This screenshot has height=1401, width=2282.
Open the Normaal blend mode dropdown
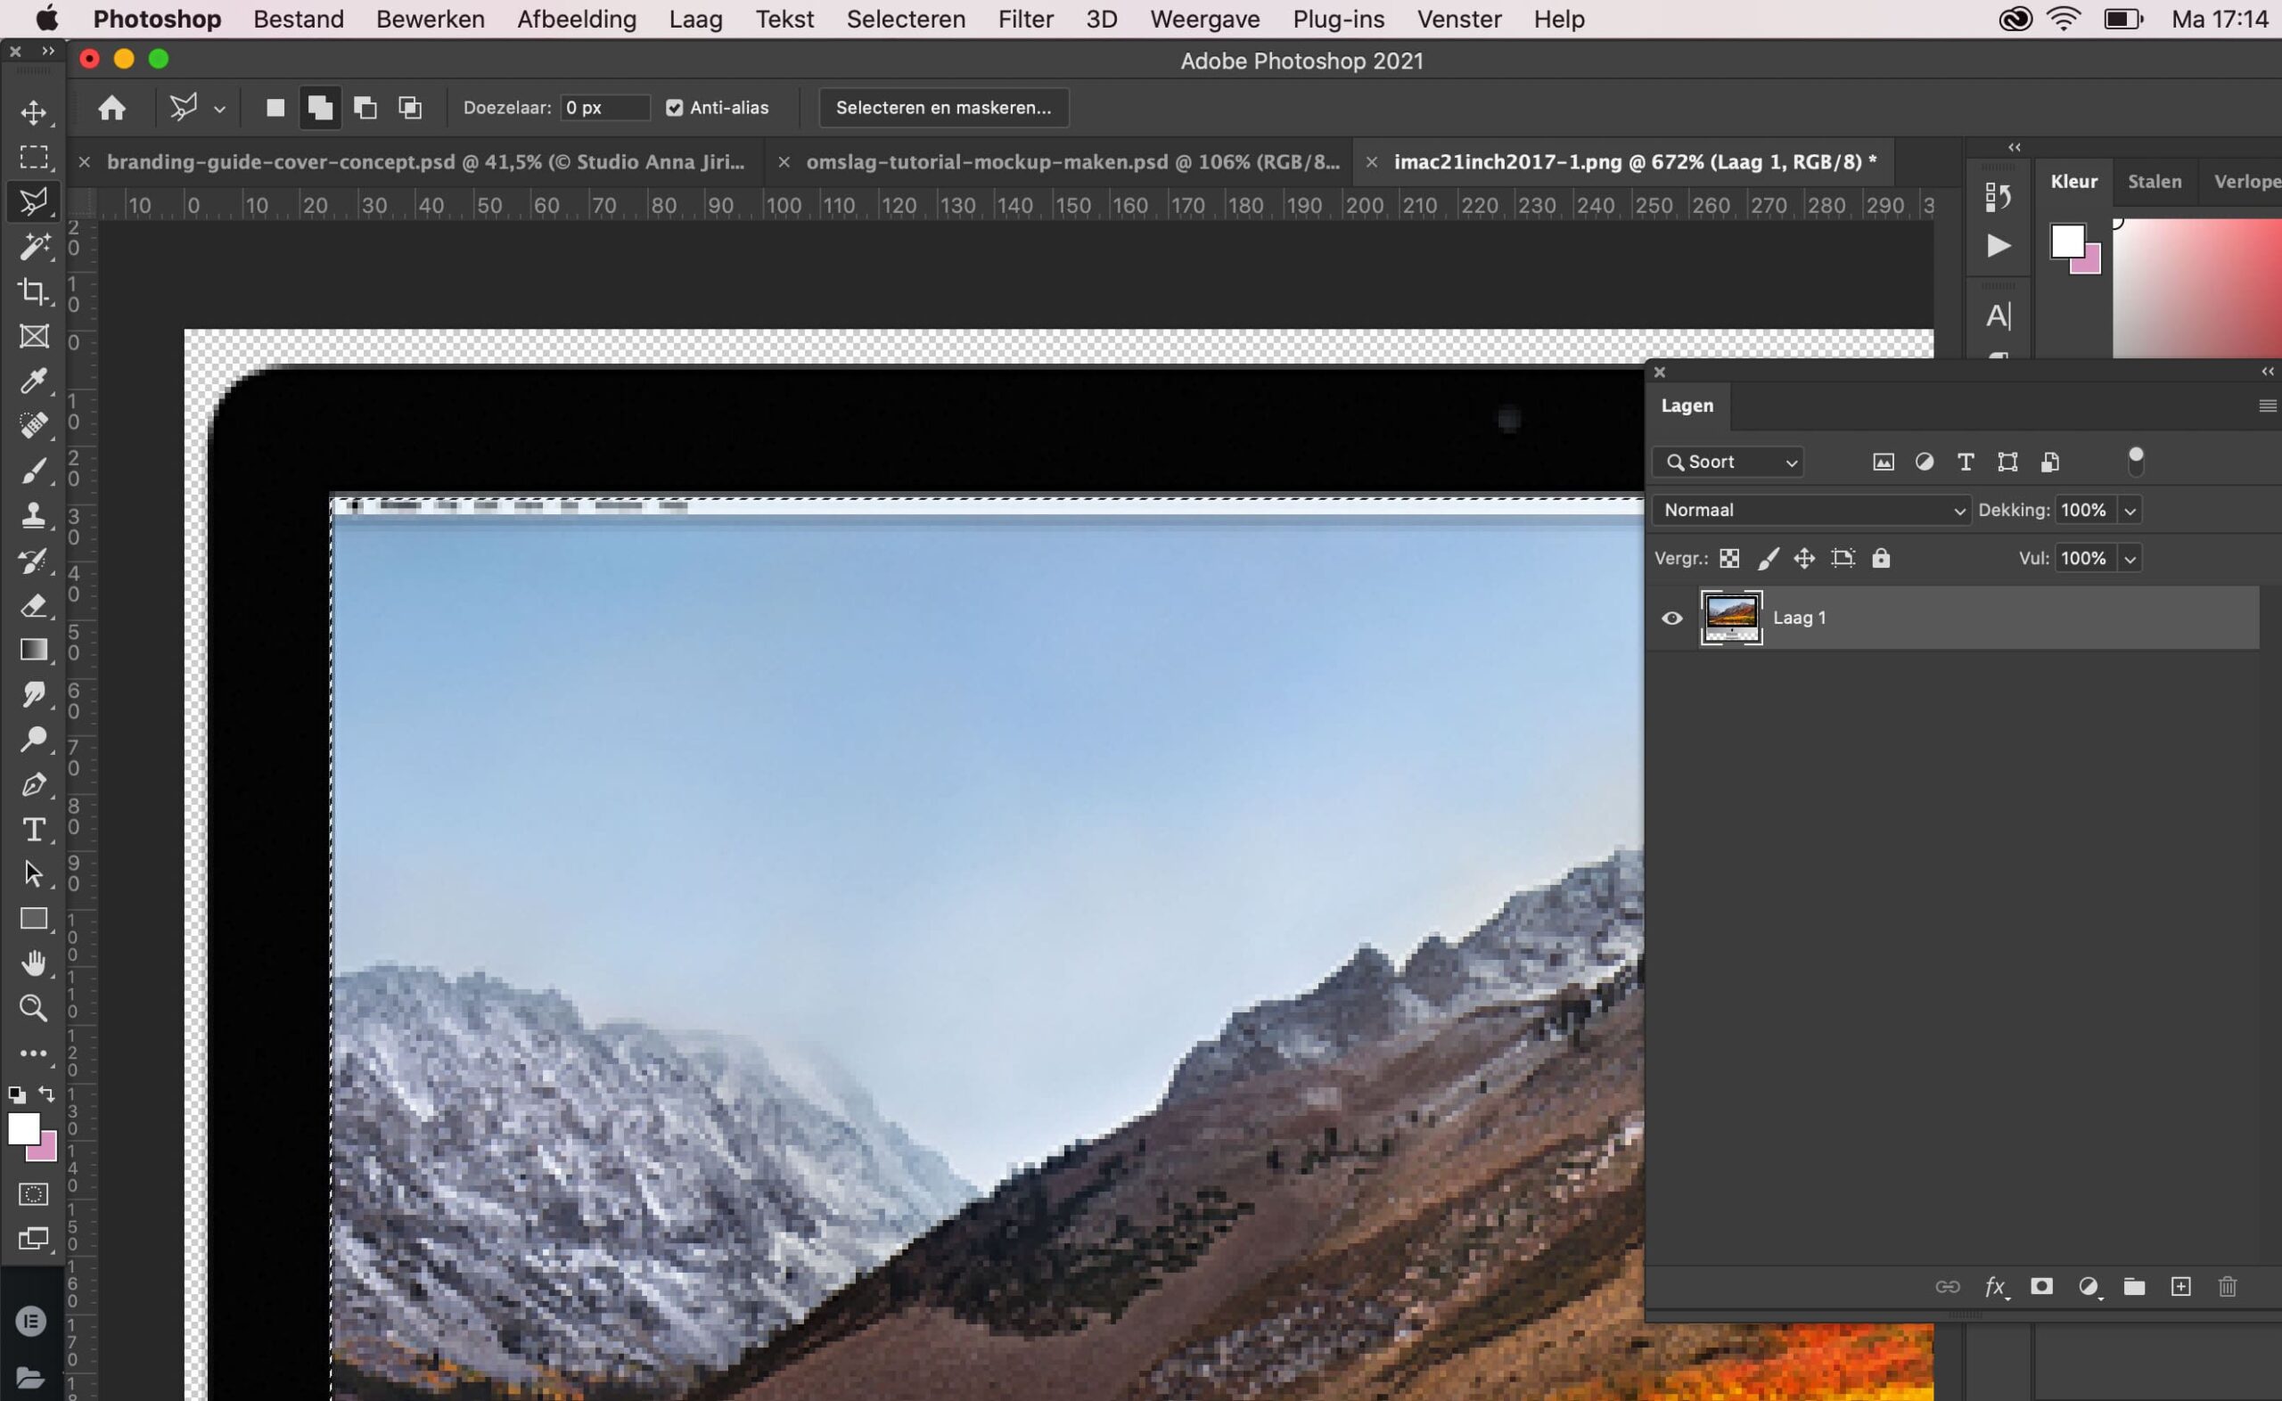(x=1812, y=510)
